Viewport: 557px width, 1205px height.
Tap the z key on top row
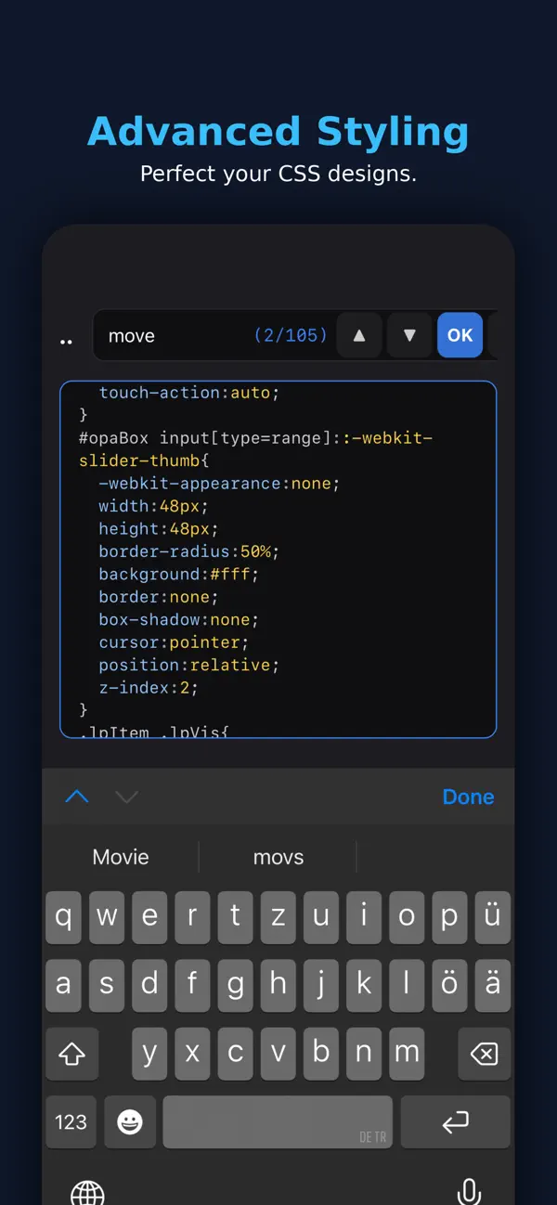pos(278,917)
